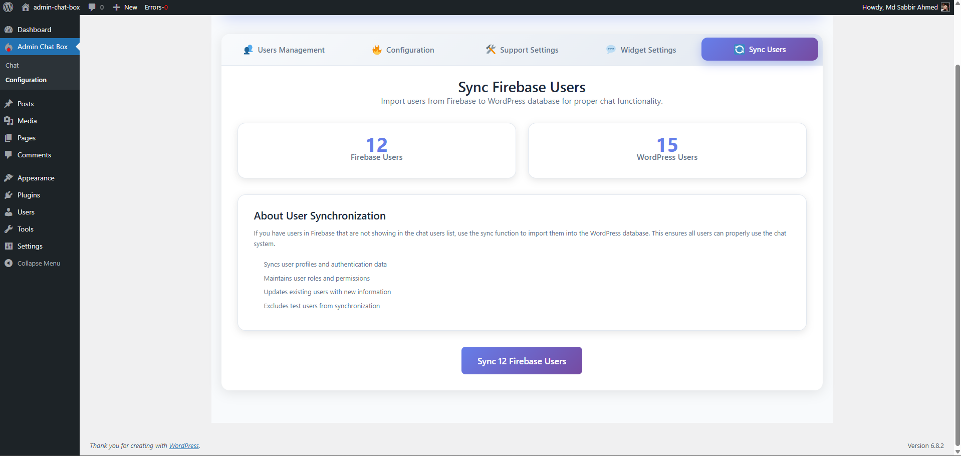This screenshot has height=456, width=961.
Task: Click the home icon beside admin-chat-box
Action: 26,7
